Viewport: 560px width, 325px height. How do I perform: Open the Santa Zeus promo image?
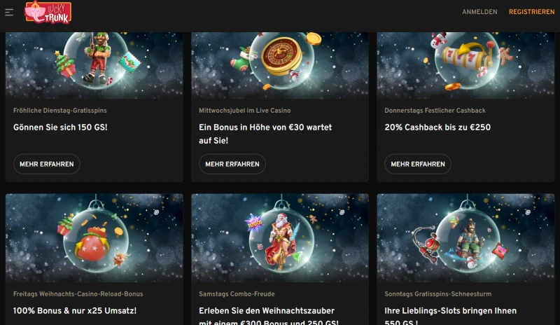tap(280, 238)
